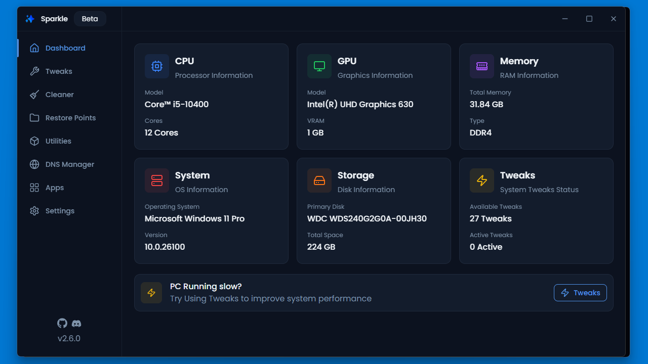
Task: Click the Dashboard home icon
Action: point(34,48)
